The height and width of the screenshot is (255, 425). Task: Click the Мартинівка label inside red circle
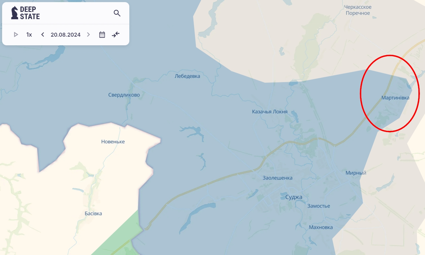[395, 97]
